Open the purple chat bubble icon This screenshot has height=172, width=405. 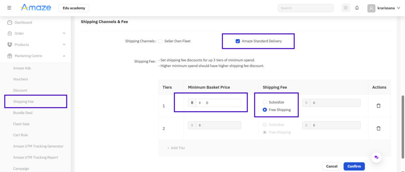click(x=377, y=157)
